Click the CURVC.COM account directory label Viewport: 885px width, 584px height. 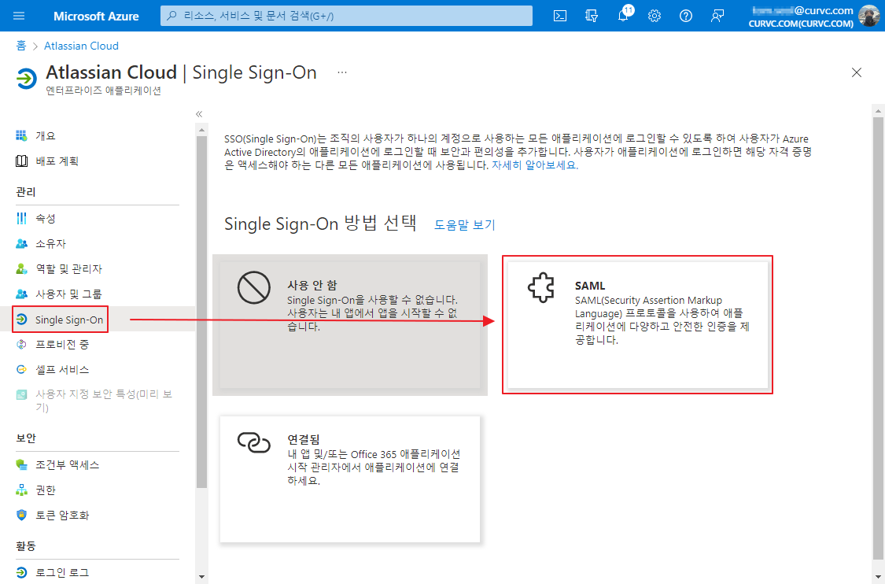[x=801, y=24]
